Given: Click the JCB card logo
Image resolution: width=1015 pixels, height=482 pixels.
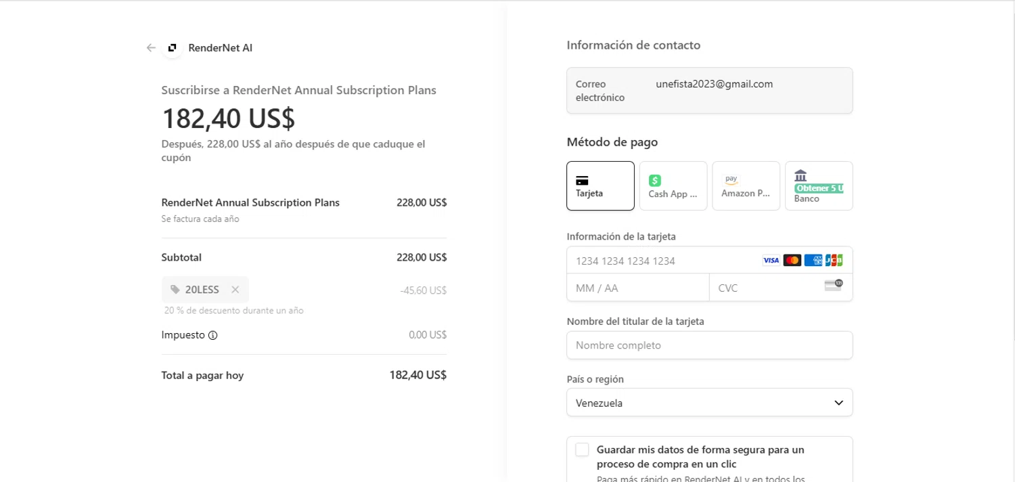Looking at the screenshot, I should pos(834,261).
